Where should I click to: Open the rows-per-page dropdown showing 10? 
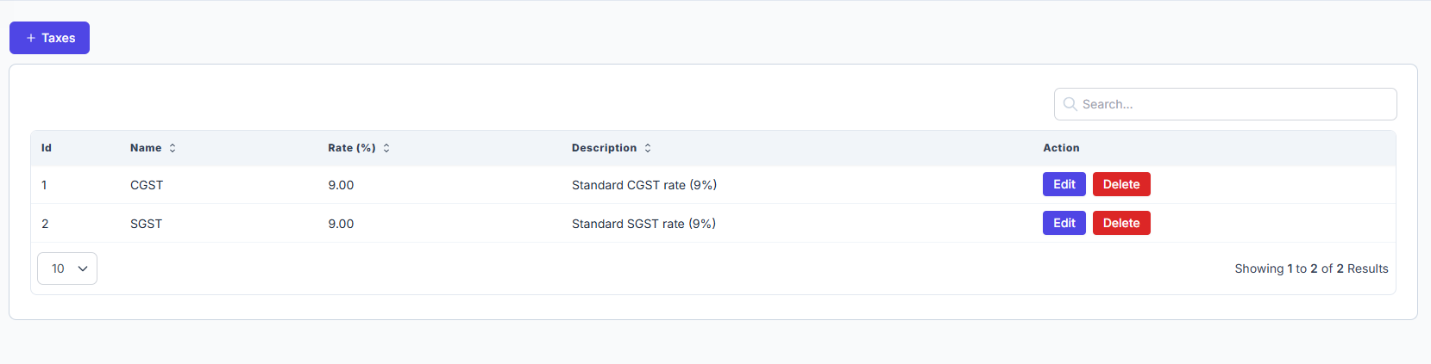tap(67, 268)
